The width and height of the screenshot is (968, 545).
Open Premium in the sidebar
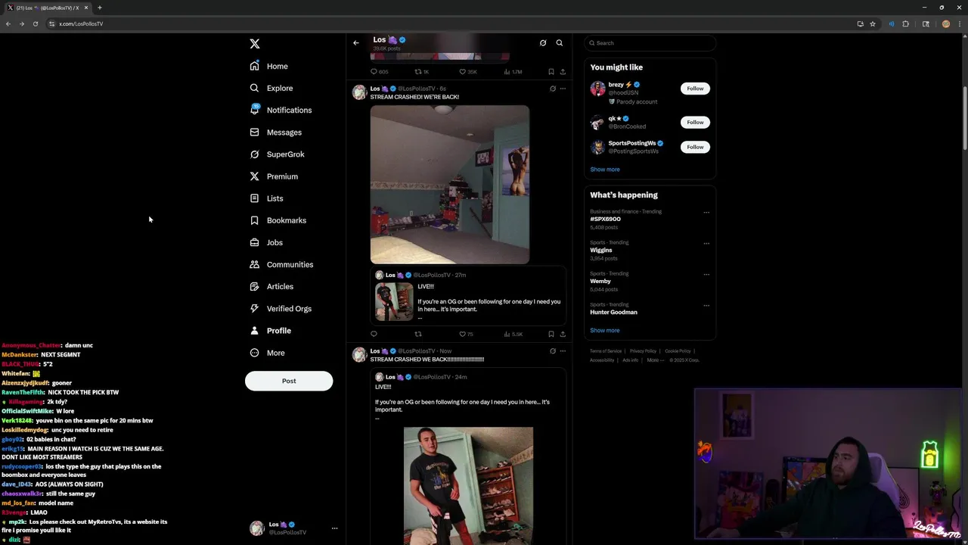[274, 176]
